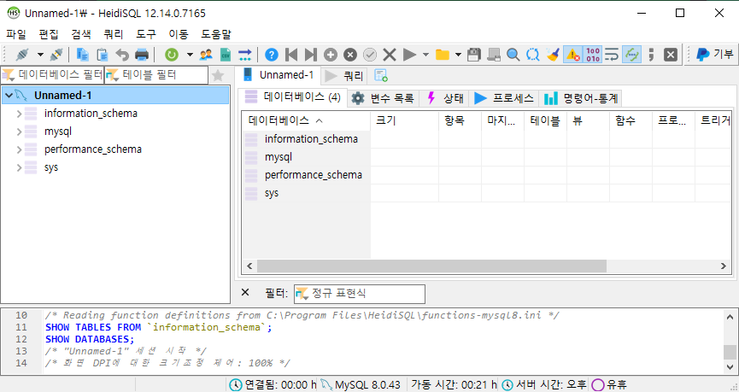739x392 pixels.
Task: Click the Paste clipboard icon
Action: [x=103, y=55]
